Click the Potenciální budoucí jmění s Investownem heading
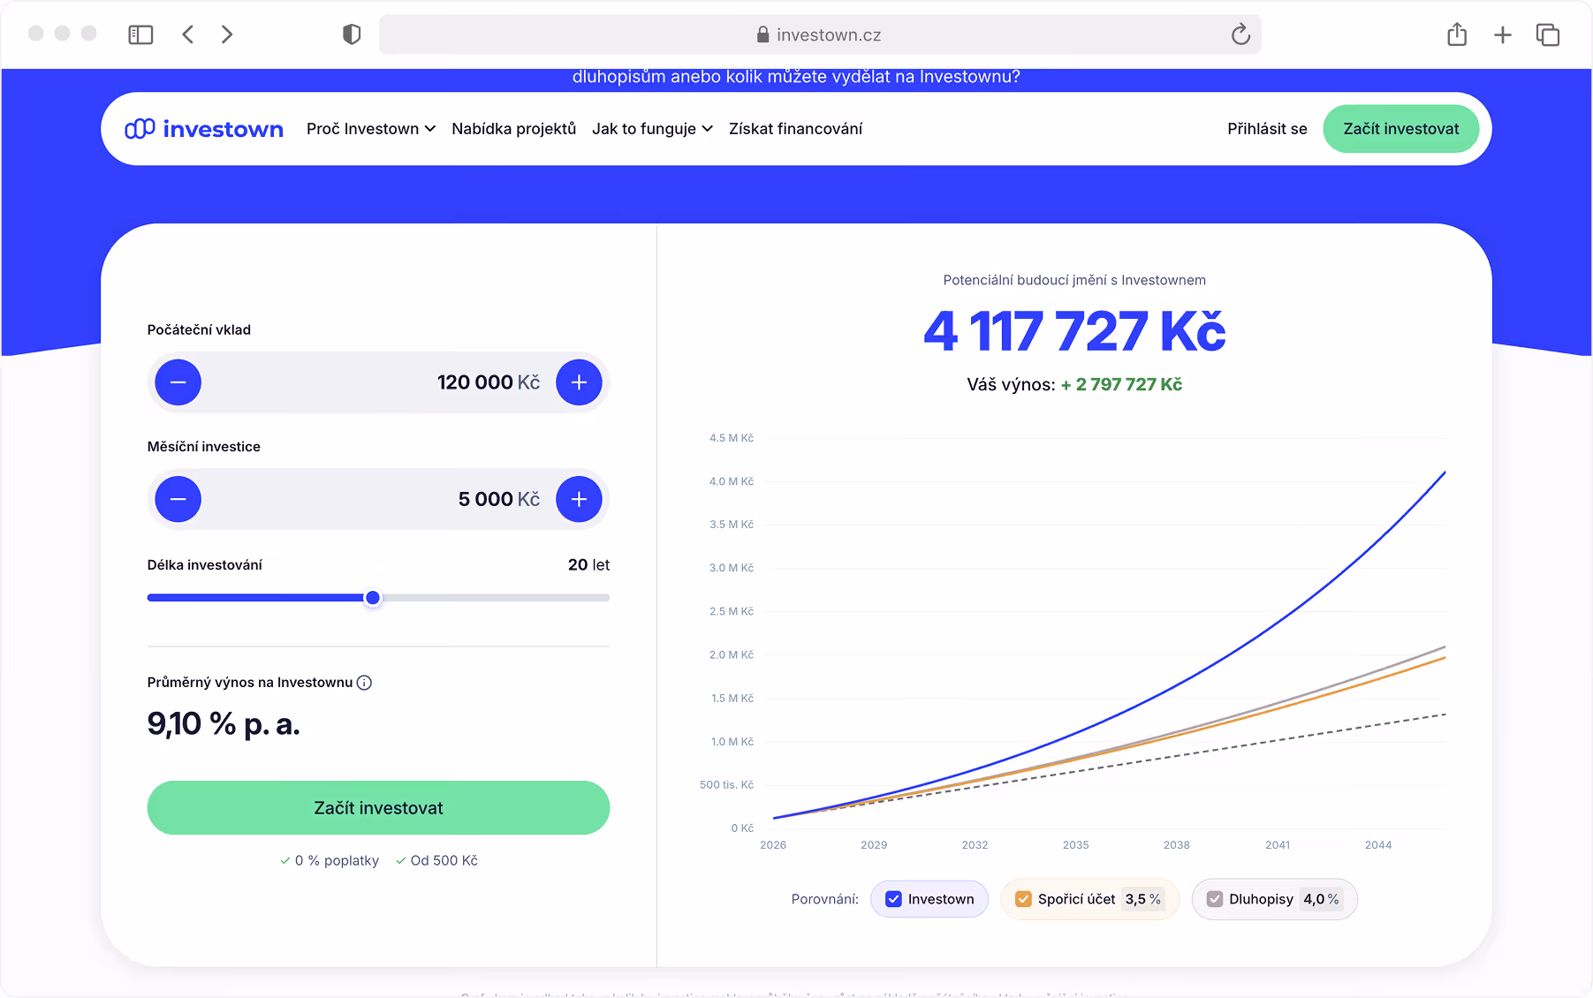Image resolution: width=1593 pixels, height=998 pixels. [x=1074, y=280]
